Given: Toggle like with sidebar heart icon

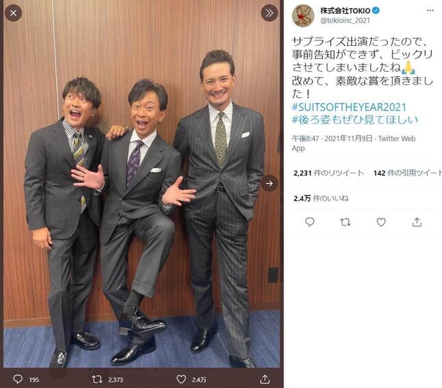Looking at the screenshot, I should pos(381,222).
